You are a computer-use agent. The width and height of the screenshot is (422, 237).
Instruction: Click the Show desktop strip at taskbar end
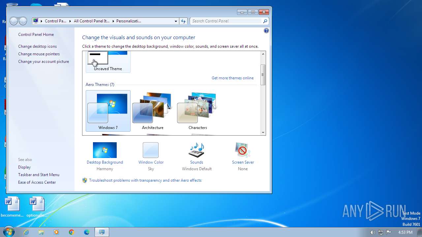pos(420,232)
